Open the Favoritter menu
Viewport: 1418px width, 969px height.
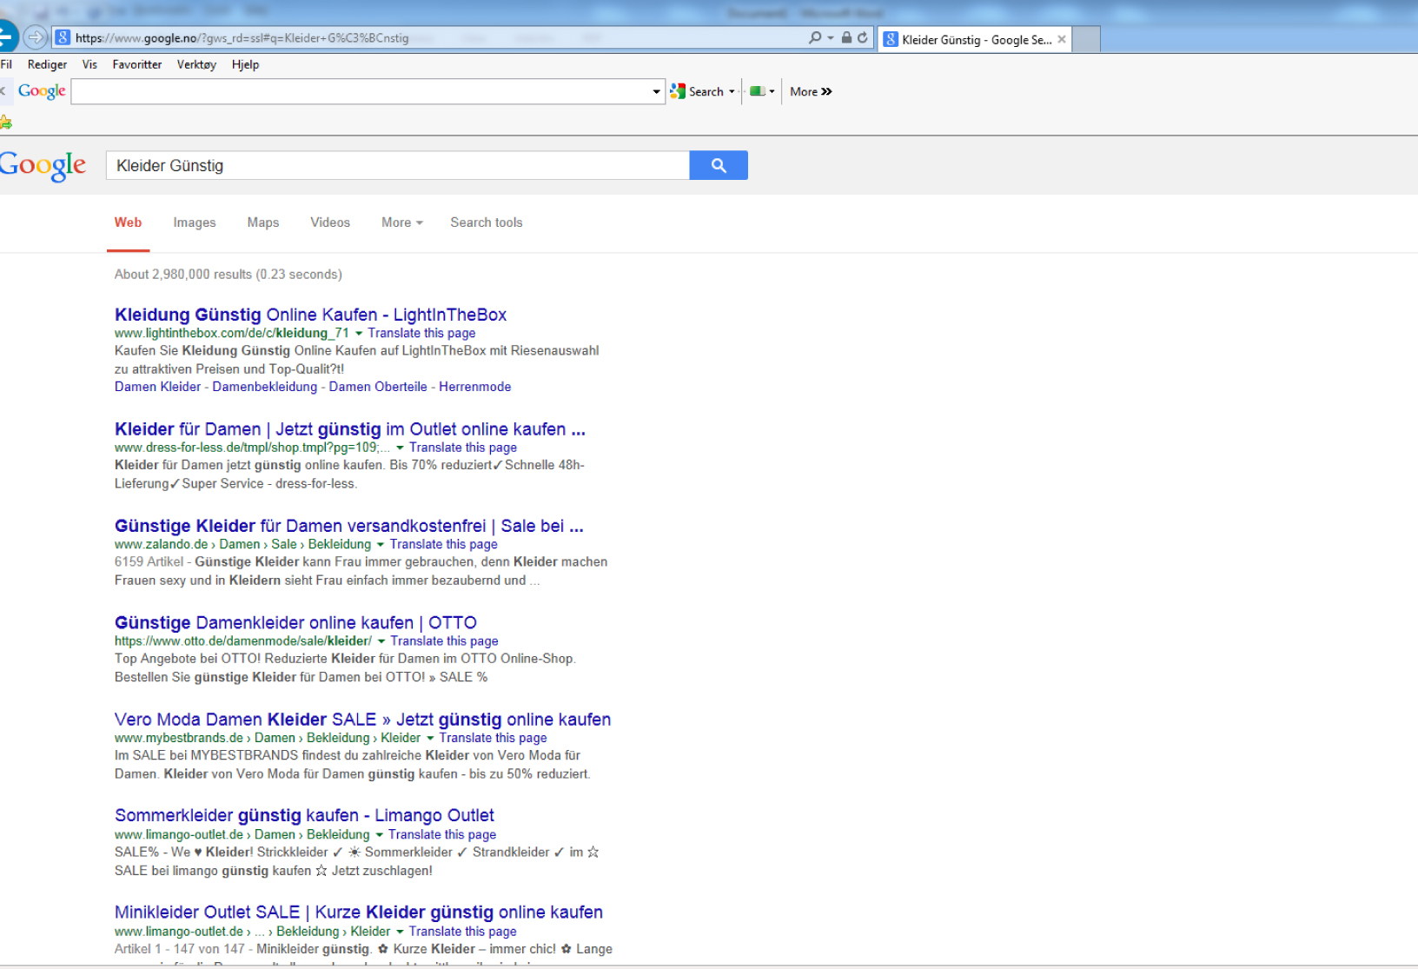click(x=136, y=64)
